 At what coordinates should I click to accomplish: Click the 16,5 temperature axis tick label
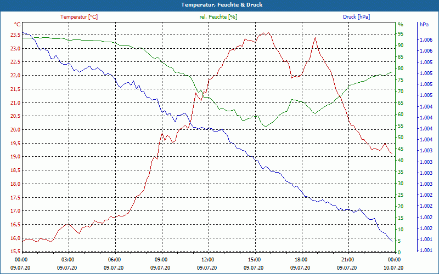coord(15,225)
